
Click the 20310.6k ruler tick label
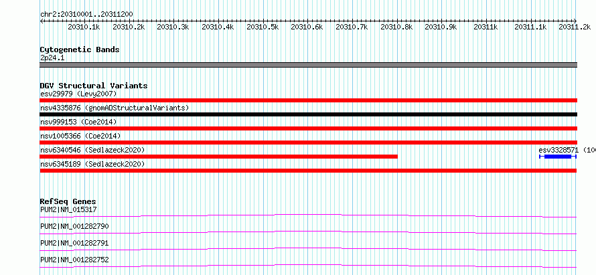(307, 27)
